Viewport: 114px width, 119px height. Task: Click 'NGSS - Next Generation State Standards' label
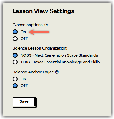(59, 55)
